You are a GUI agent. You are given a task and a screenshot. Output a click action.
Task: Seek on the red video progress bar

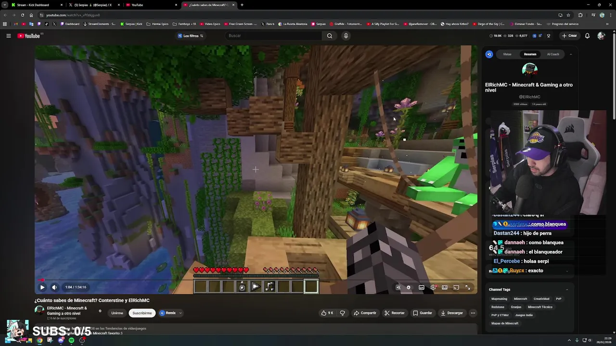coord(256,280)
